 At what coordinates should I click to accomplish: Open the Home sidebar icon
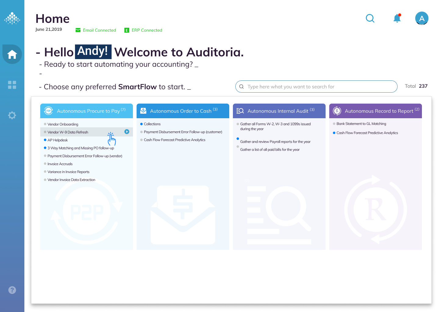click(x=12, y=55)
